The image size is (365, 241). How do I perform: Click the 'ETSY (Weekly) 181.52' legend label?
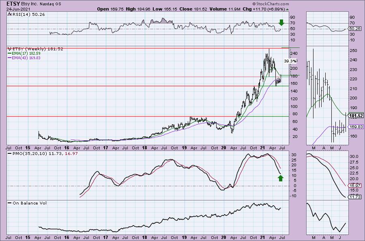pos(38,49)
